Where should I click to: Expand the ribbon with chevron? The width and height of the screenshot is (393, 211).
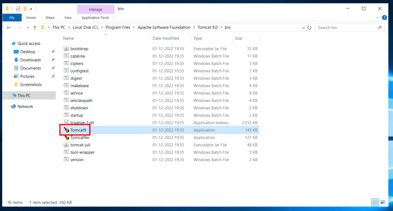pos(377,18)
